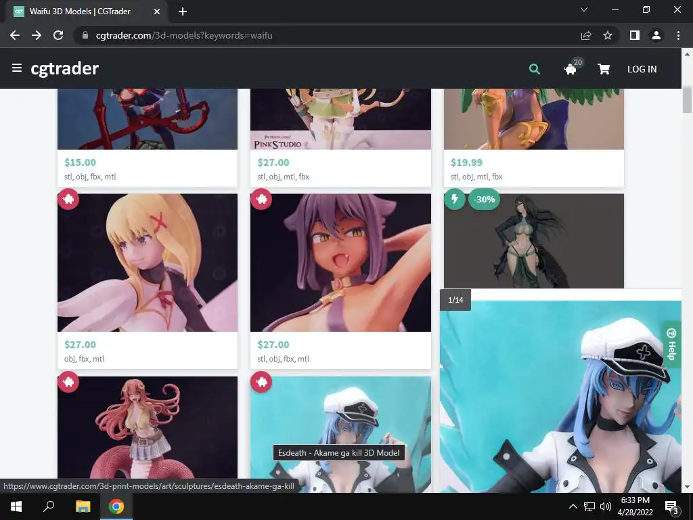
Task: Click the 'obj, fbx, mtl' formats text
Action: point(85,359)
